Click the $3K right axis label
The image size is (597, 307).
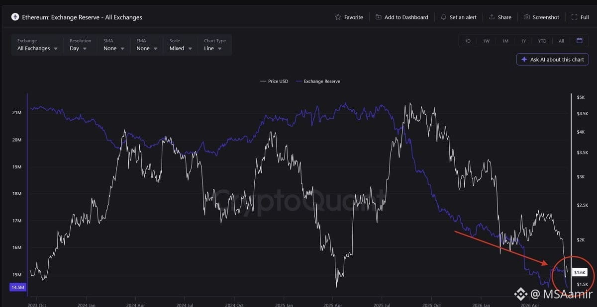(581, 177)
